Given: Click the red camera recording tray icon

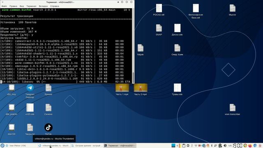Looking at the screenshot, I should pos(200,146).
